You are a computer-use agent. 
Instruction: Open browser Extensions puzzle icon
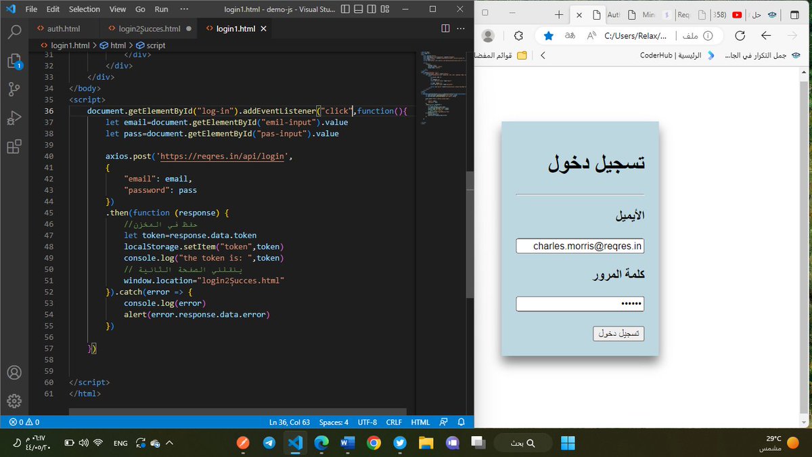(x=519, y=36)
